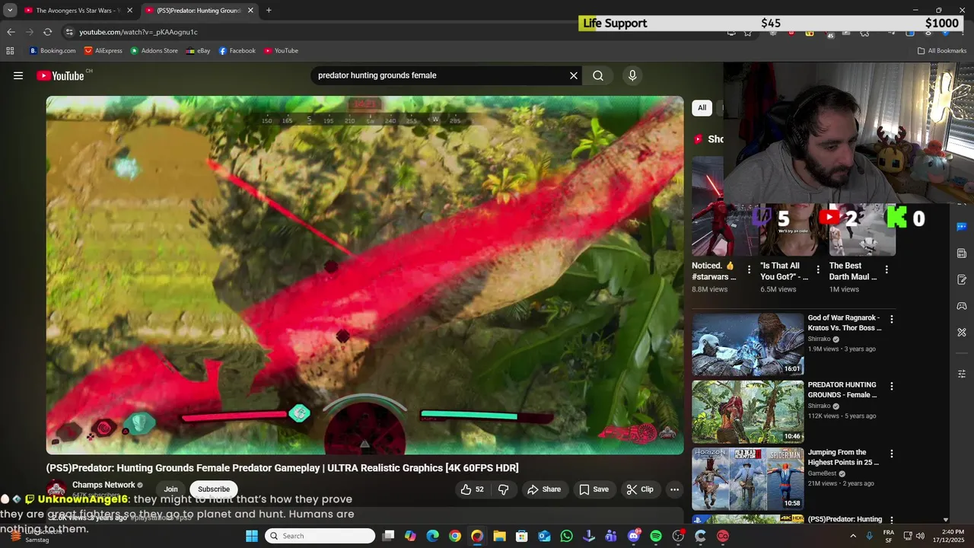Open options for 'Noticed' short
This screenshot has width=974, height=548.
749,269
